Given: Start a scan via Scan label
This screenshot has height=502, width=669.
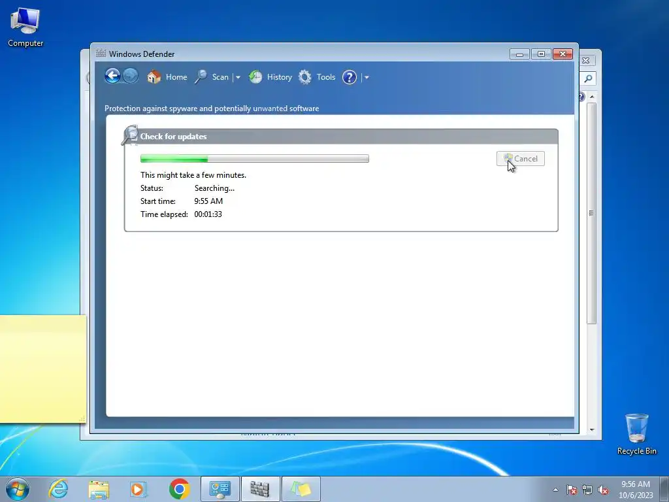Looking at the screenshot, I should (220, 77).
